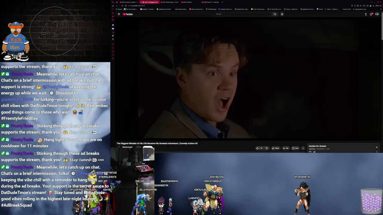Dislike the video with thumbs-down button
The width and height of the screenshot is (383, 215).
pyautogui.click(x=267, y=148)
